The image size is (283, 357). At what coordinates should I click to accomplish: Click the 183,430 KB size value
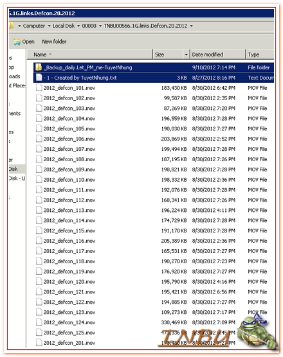pos(174,88)
